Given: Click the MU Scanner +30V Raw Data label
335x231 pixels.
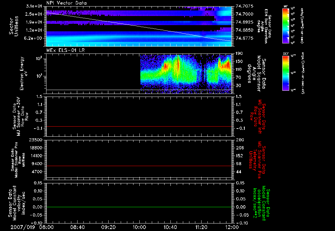Looking at the screenshot, I should click(21, 116).
